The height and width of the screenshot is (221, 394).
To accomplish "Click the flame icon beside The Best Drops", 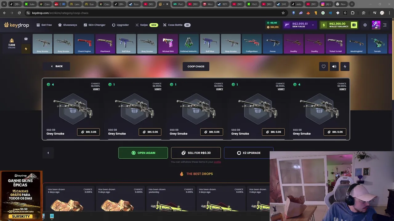I will (x=182, y=174).
